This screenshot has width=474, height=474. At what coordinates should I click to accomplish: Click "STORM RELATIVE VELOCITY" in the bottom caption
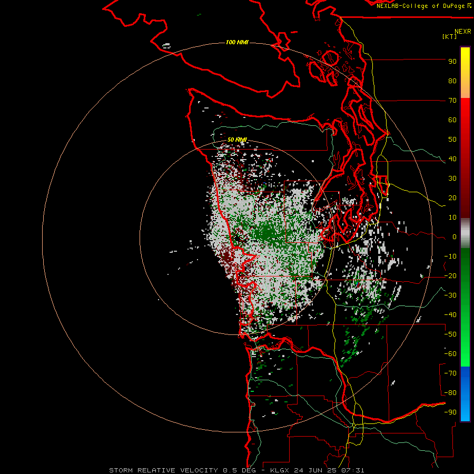point(163,470)
